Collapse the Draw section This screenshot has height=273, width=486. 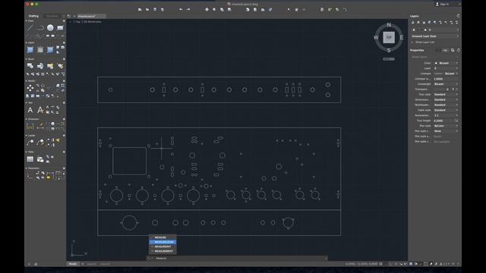click(x=27, y=20)
